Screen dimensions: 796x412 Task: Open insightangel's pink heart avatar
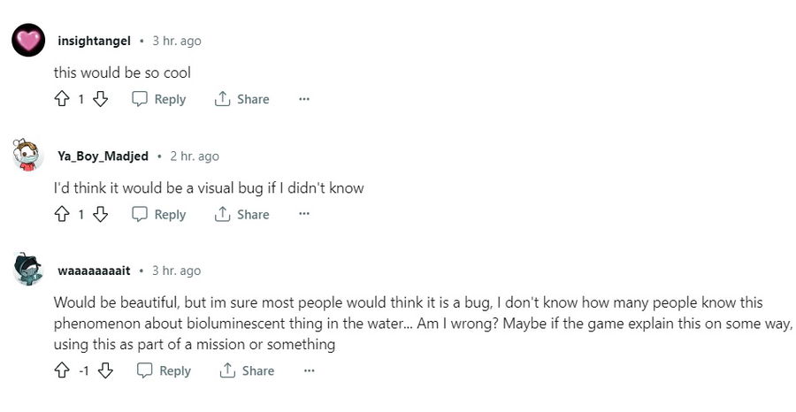coord(29,41)
